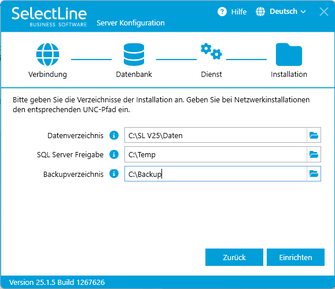335x289 pixels.
Task: Click the language globe icon
Action: pos(260,12)
